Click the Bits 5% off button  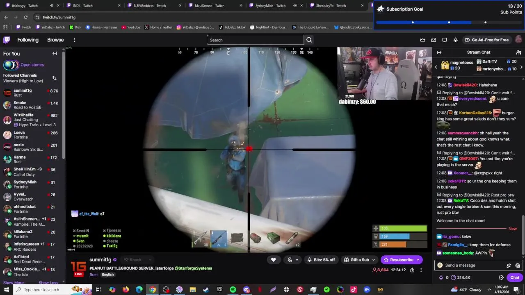click(321, 260)
